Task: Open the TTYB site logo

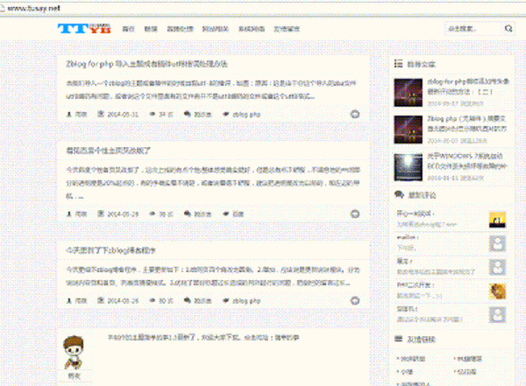Action: [x=84, y=29]
